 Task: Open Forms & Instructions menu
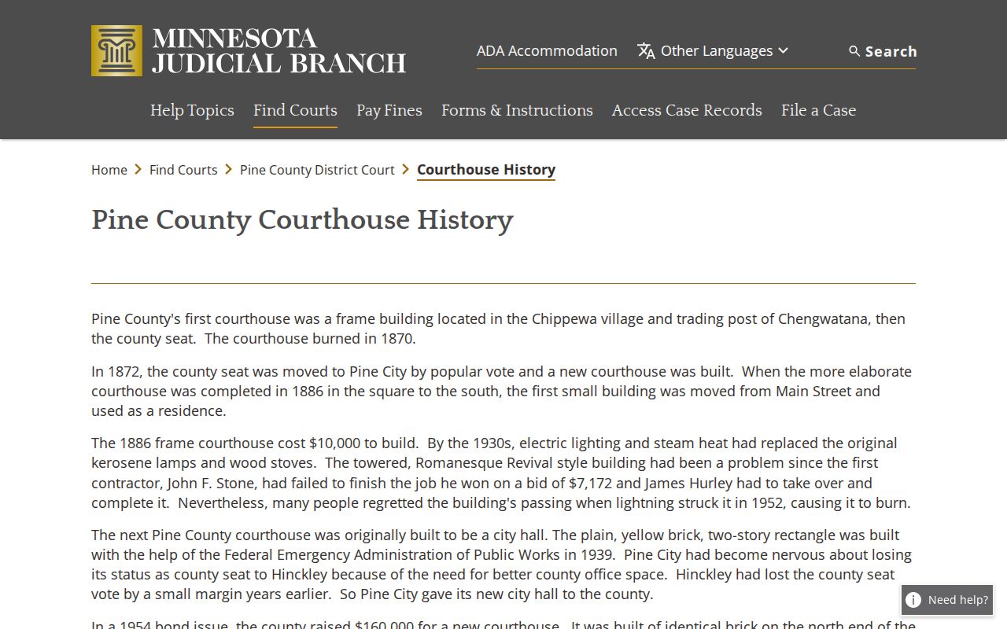517,110
